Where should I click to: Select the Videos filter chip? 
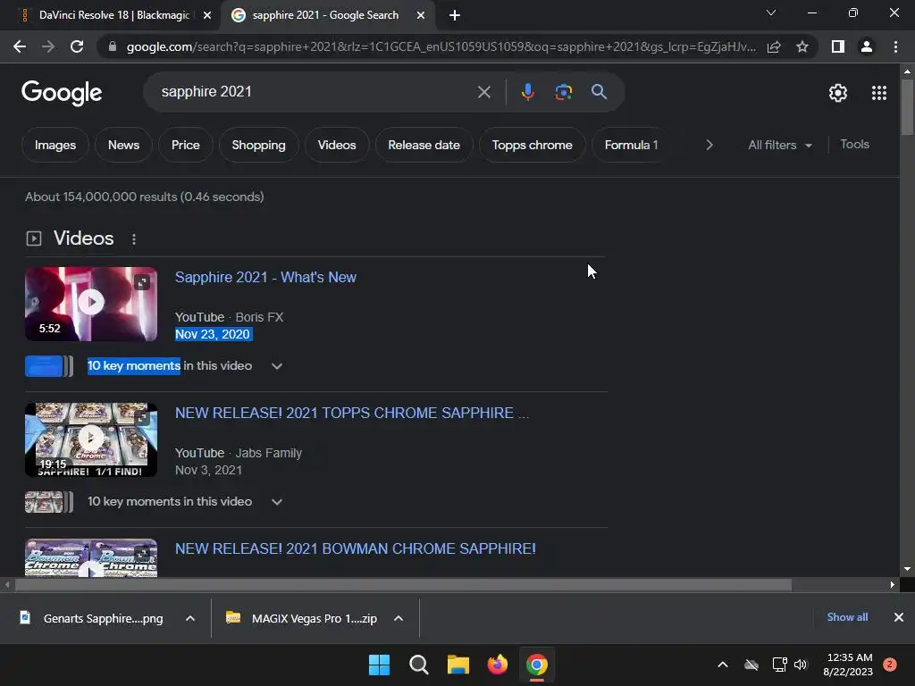point(337,145)
